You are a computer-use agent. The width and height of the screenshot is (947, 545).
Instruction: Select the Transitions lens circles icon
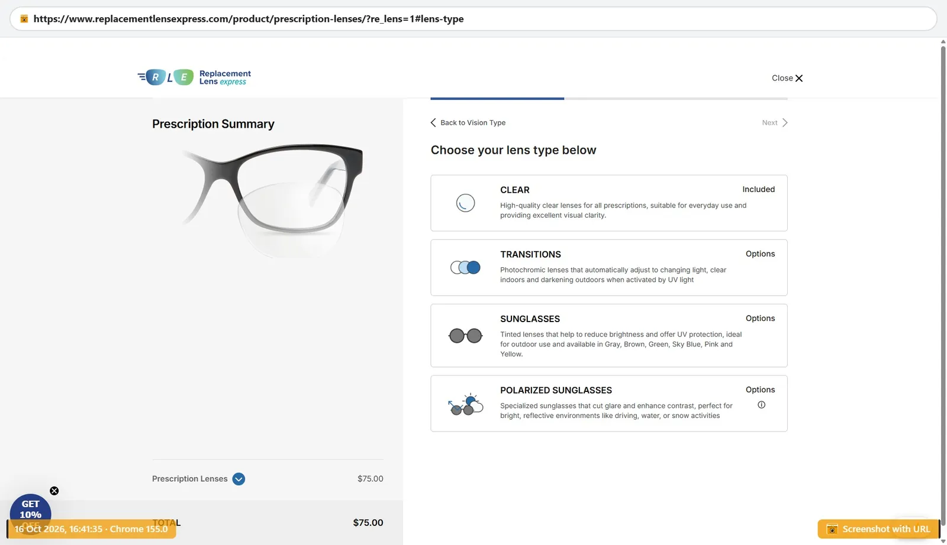click(465, 268)
